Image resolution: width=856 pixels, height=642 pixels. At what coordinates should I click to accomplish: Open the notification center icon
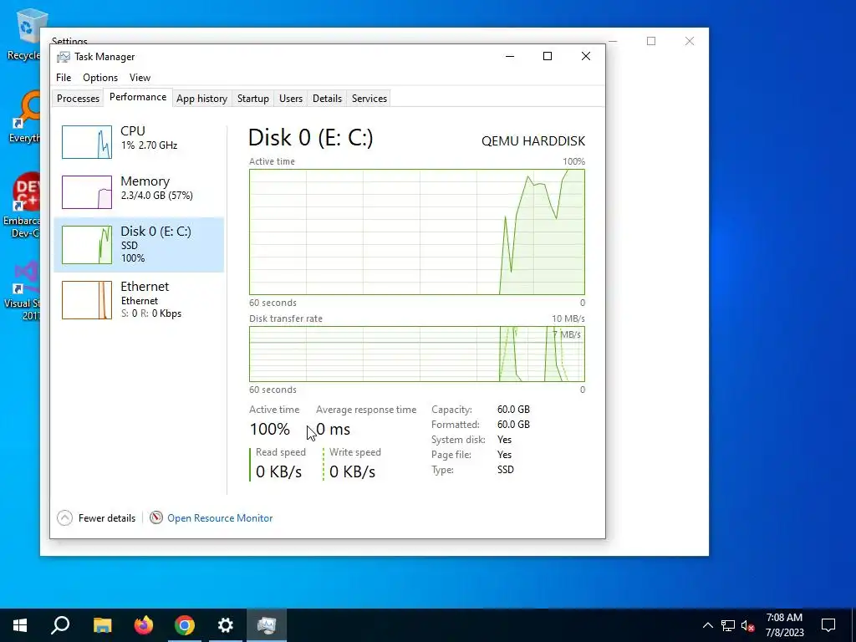[828, 625]
